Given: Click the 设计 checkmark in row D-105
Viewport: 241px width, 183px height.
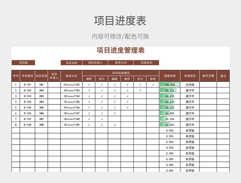Looking at the screenshot, I should (102, 108).
